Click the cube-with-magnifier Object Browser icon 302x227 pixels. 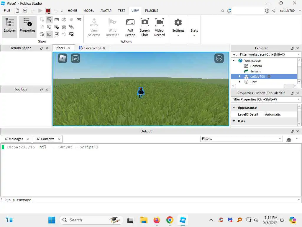tap(42, 34)
